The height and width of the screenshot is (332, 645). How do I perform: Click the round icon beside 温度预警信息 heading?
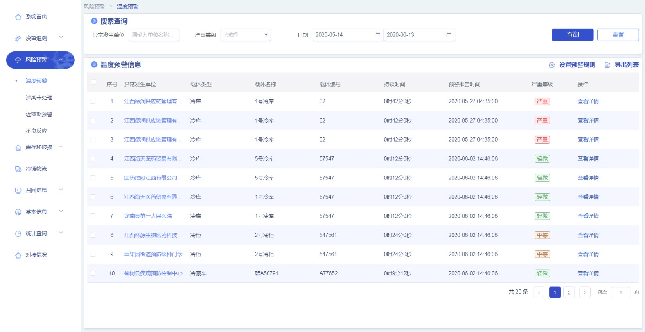(94, 64)
